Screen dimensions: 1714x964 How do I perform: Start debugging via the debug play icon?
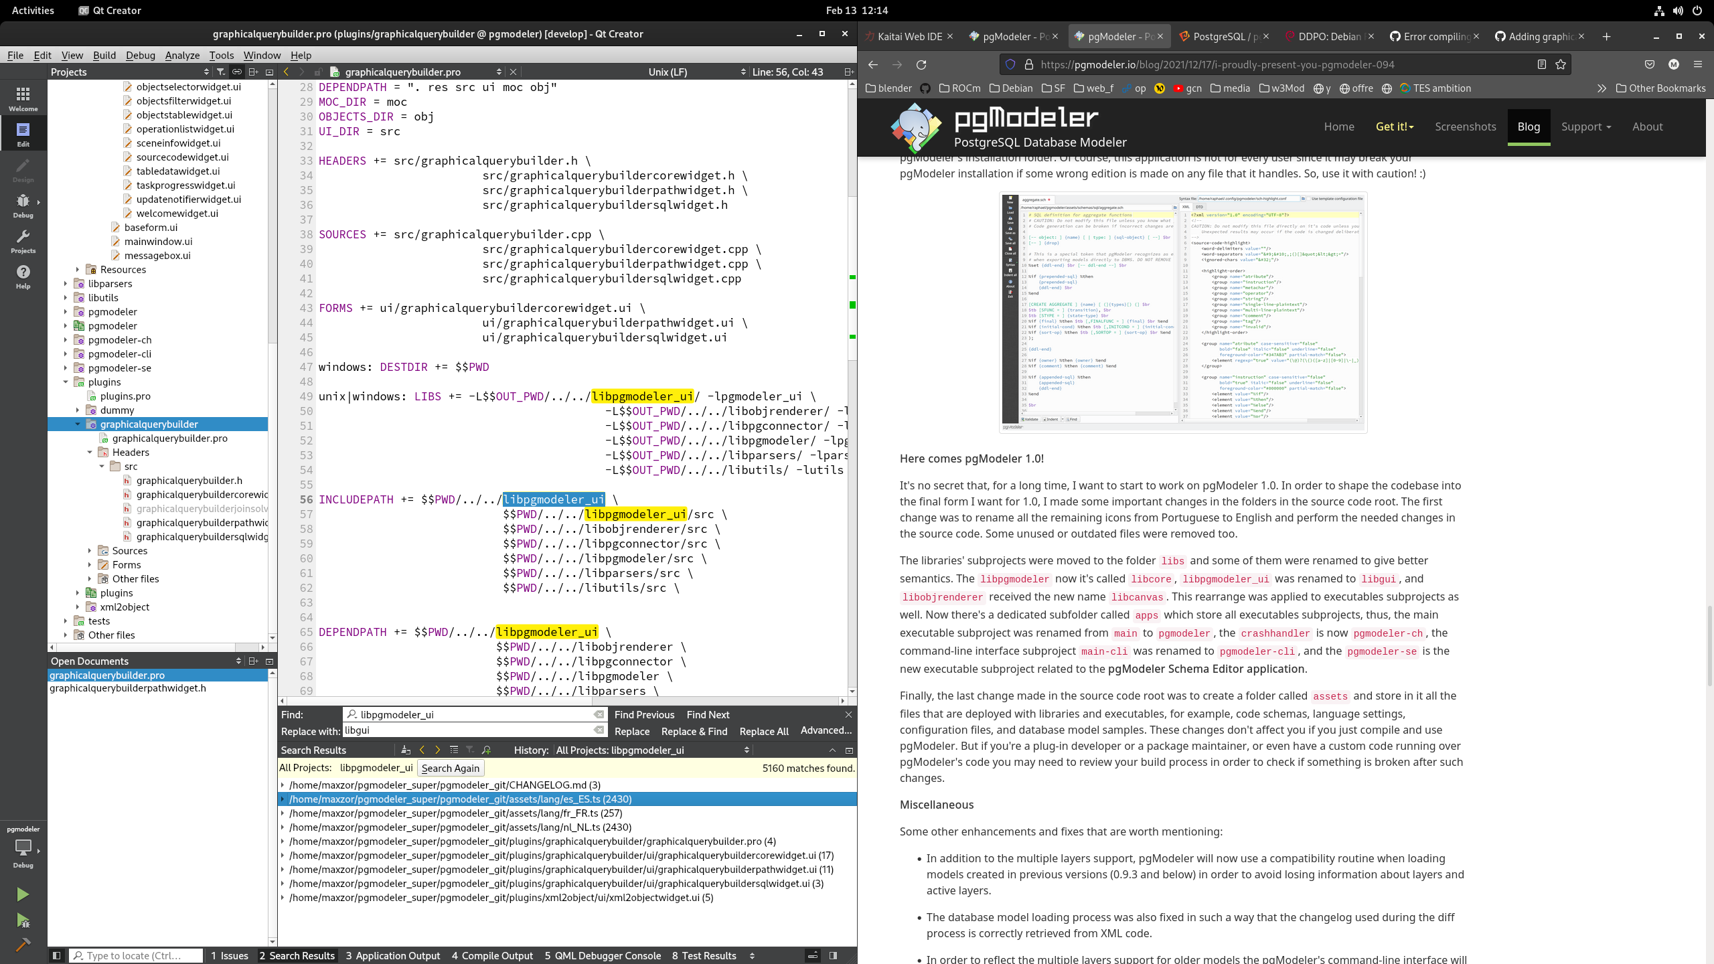coord(22,920)
